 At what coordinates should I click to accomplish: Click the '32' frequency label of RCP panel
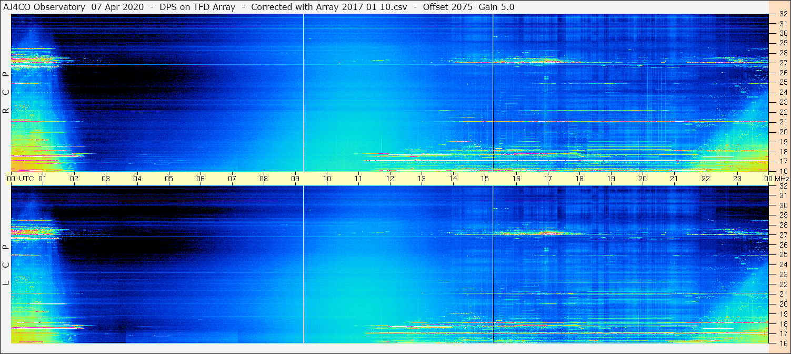click(783, 14)
